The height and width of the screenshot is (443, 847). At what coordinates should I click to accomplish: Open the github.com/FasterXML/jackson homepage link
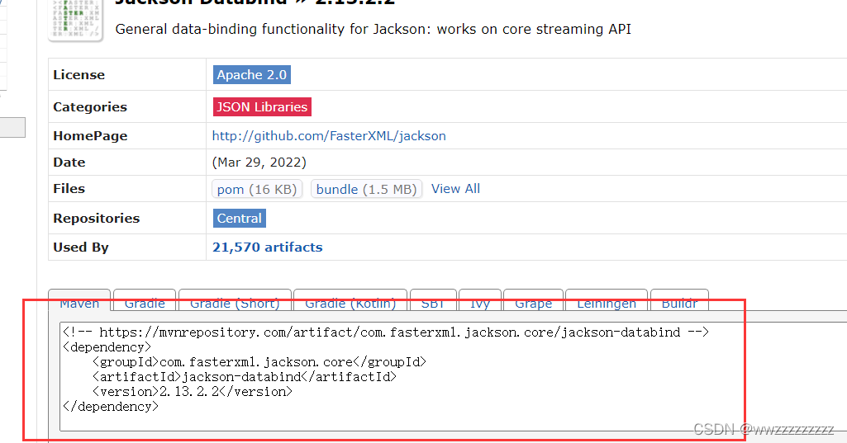[x=329, y=136]
